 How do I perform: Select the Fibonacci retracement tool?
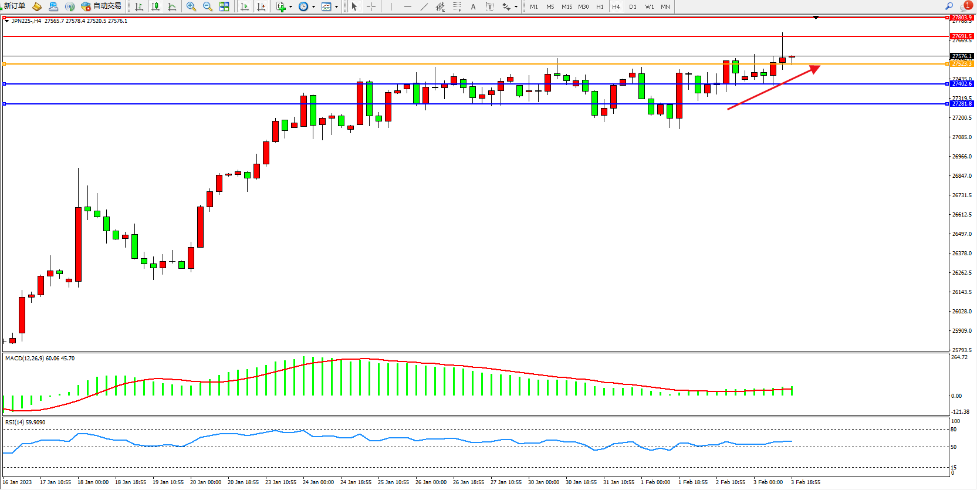tap(457, 6)
